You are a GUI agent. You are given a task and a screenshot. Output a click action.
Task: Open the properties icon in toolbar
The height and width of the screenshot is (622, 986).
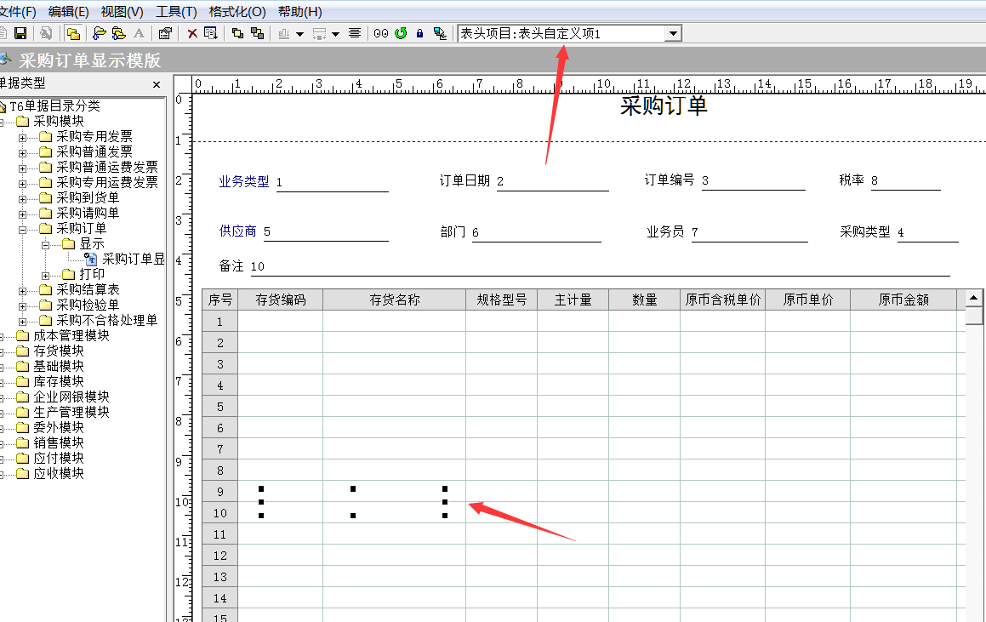click(x=165, y=33)
